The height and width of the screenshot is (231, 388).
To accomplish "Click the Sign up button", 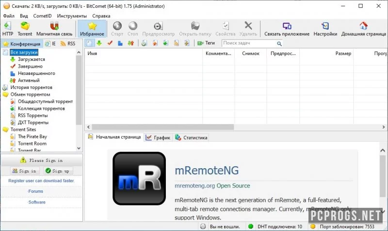I will 58,171.
